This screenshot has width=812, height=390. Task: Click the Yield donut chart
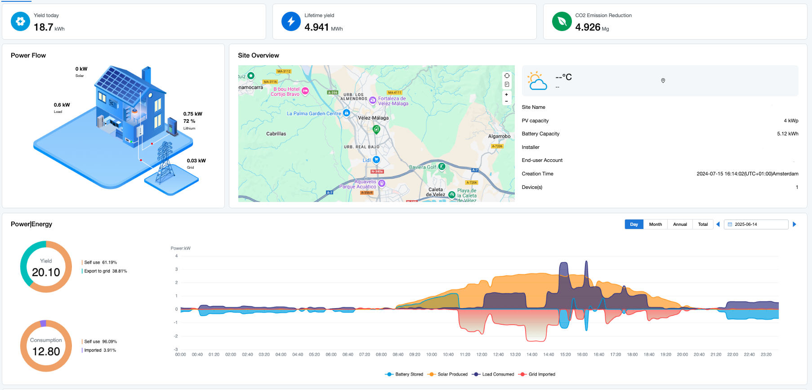(46, 267)
